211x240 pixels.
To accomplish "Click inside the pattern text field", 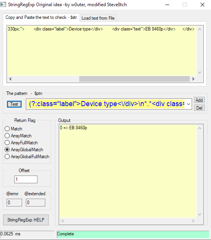I will pos(106,104).
